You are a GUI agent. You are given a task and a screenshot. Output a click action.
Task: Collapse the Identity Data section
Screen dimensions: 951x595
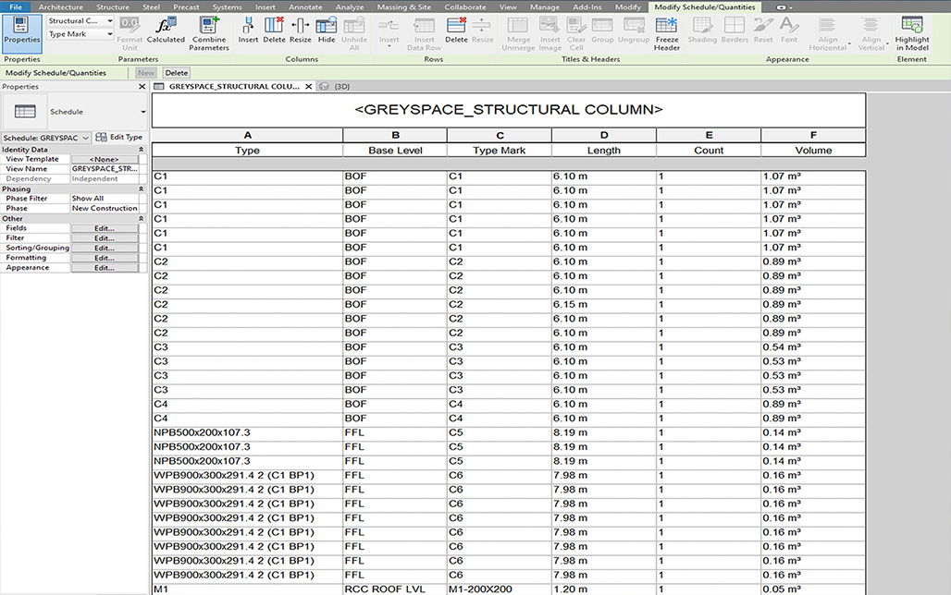pyautogui.click(x=141, y=150)
